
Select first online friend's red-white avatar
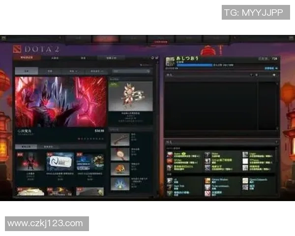click(170, 155)
